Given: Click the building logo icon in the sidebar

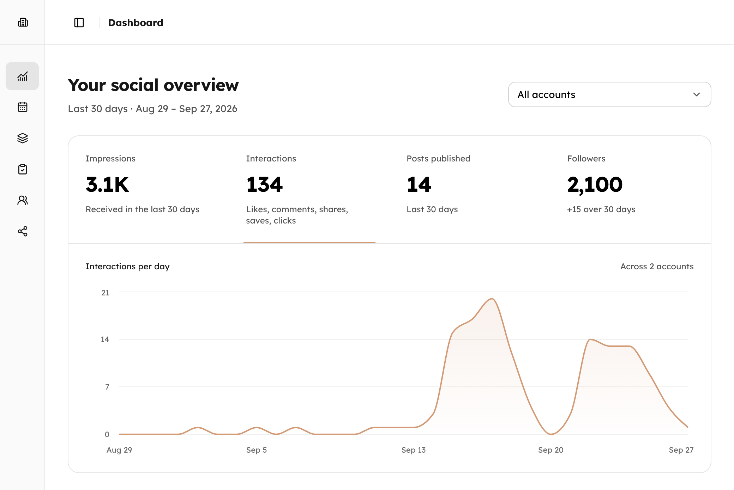Looking at the screenshot, I should [x=23, y=23].
